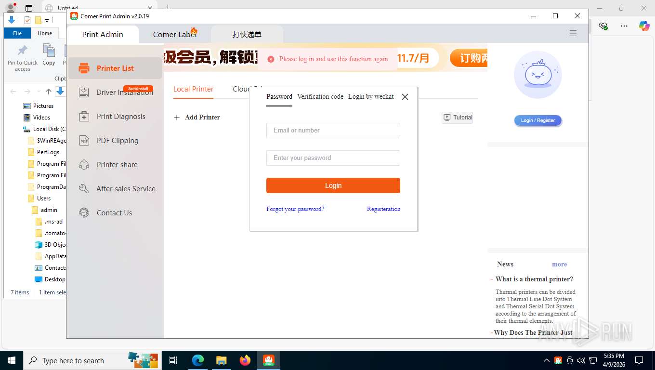Open Customize Quick Access Toolbar dropdown

pyautogui.click(x=47, y=20)
